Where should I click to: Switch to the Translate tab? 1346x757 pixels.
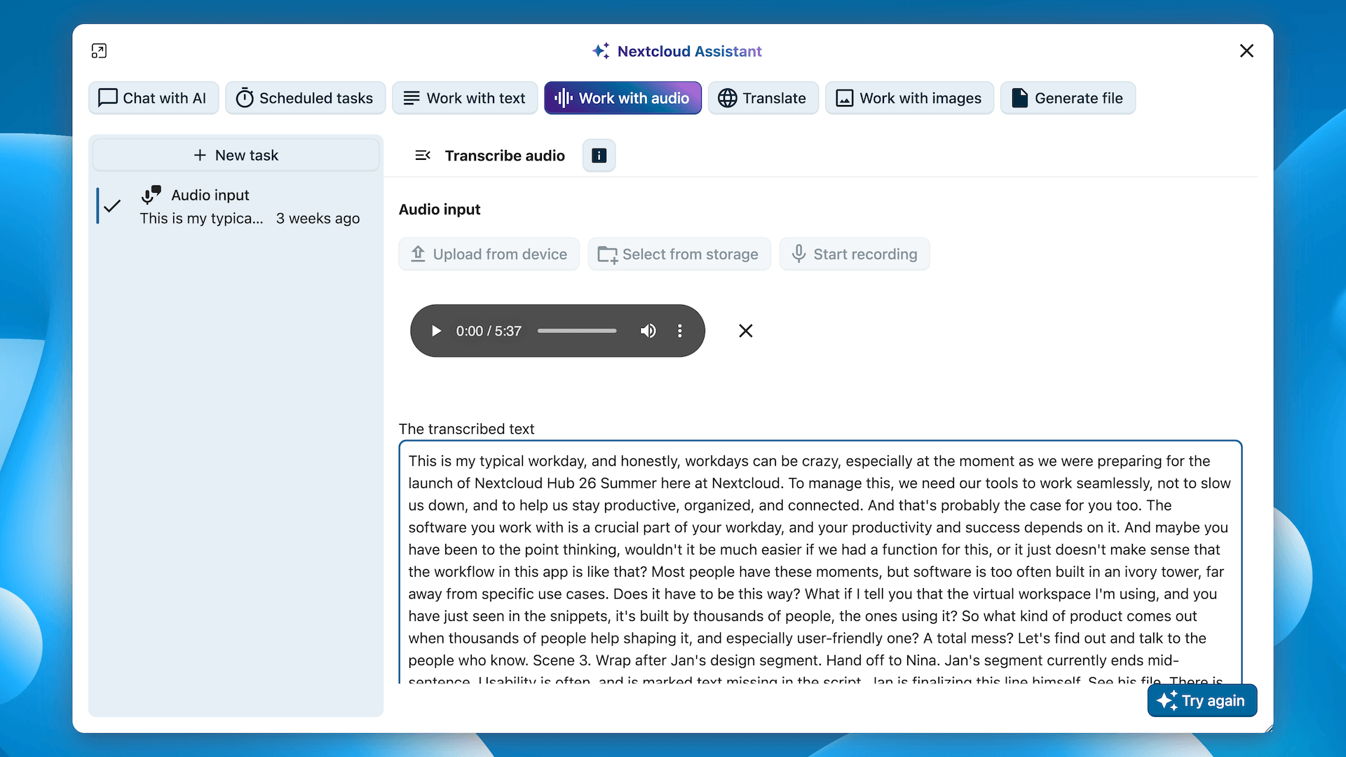coord(763,98)
